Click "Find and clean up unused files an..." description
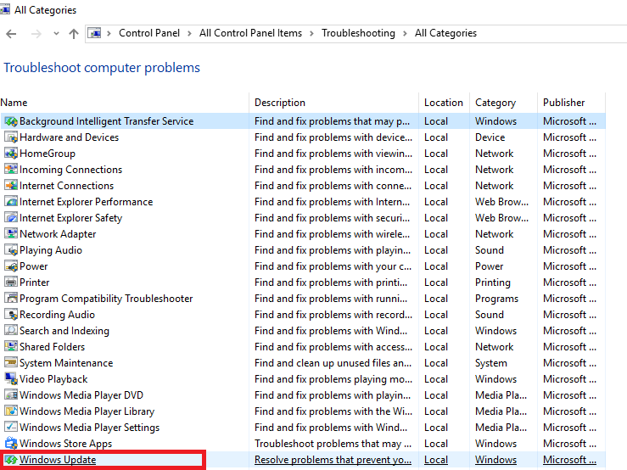The height and width of the screenshot is (470, 627). pyautogui.click(x=333, y=363)
